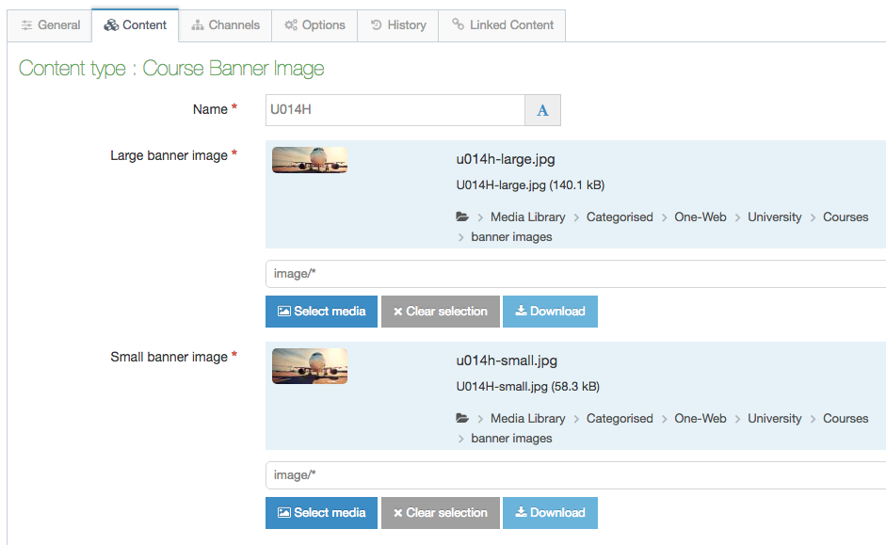The width and height of the screenshot is (886, 545).
Task: Clear selection for the small banner image
Action: coord(440,513)
